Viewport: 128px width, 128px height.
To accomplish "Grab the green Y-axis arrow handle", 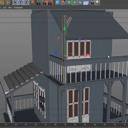I will pyautogui.click(x=65, y=28).
